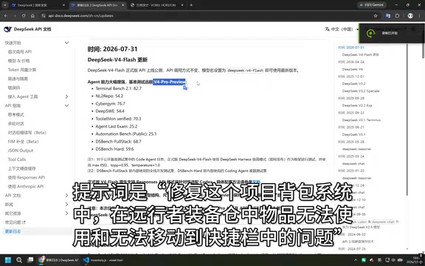425x266 pixels.
Task: Click the copy icon below V4-Pro-Preview selection
Action: coord(185,88)
